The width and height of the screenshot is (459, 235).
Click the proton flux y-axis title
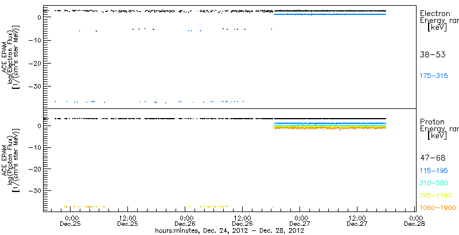(10, 160)
